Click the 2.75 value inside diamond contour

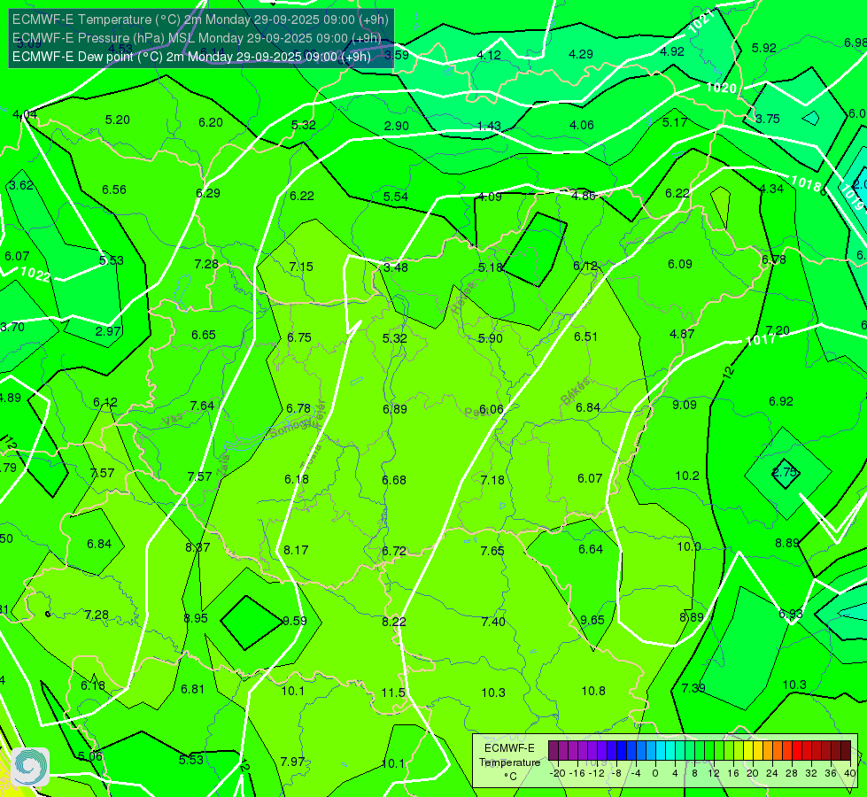point(784,472)
